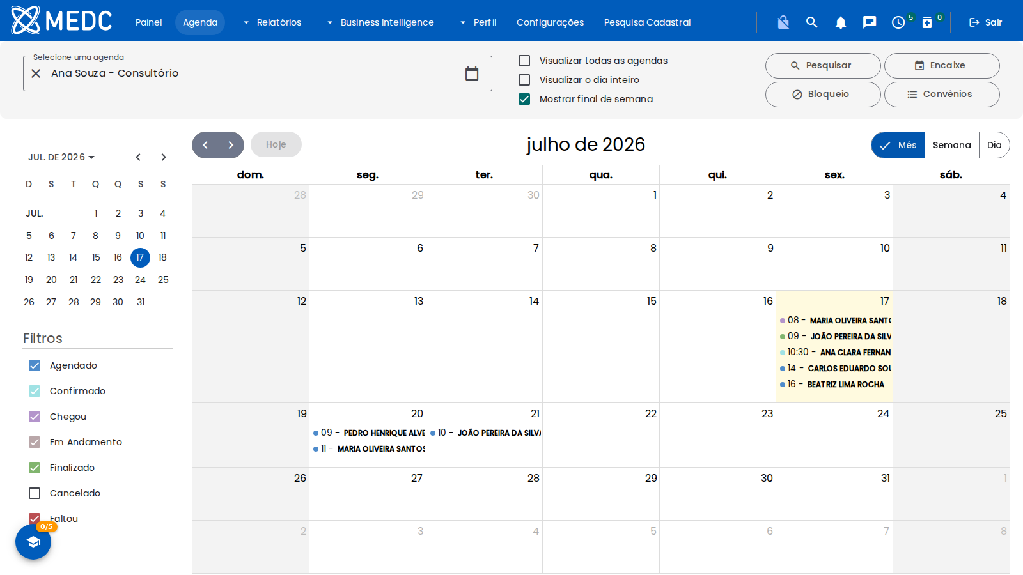Open the JUL. DE 2026 month picker
The height and width of the screenshot is (575, 1023).
tap(61, 157)
